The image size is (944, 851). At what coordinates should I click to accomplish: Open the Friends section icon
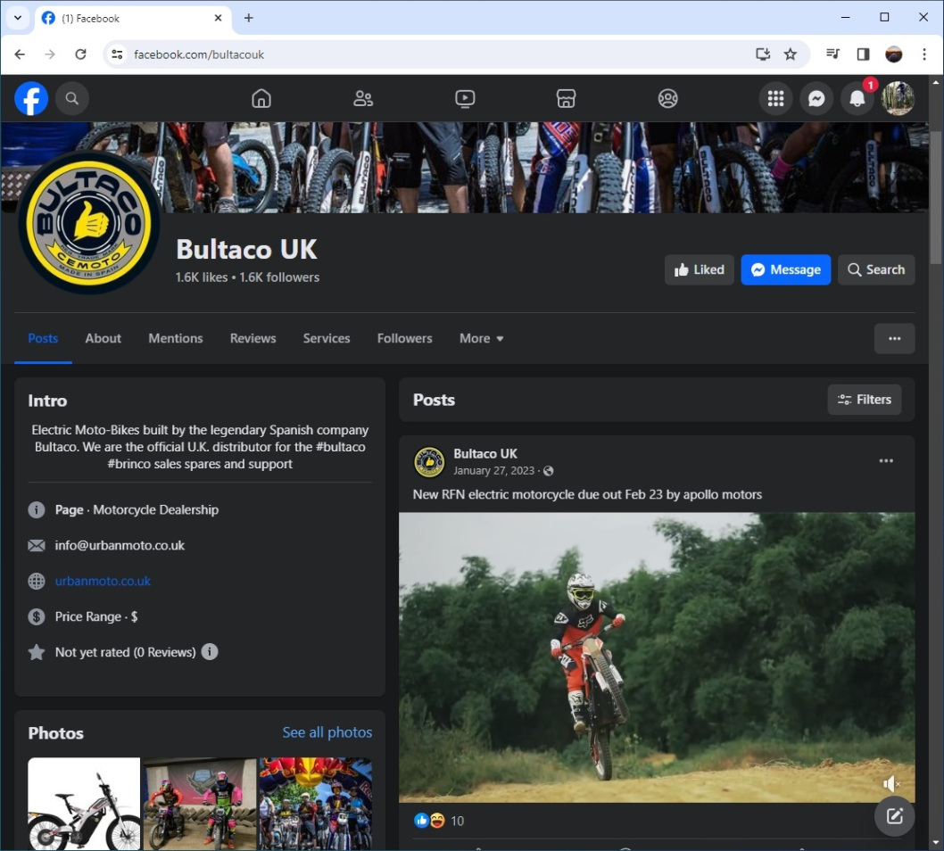tap(363, 98)
